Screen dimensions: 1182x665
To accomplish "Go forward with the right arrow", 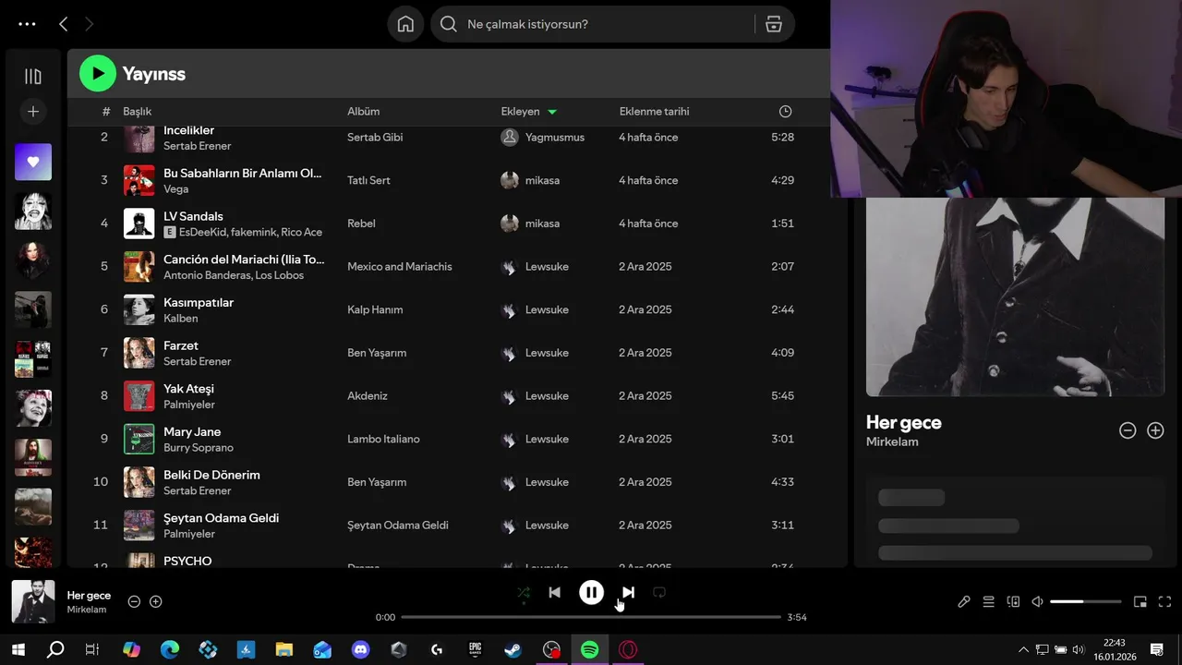I will [x=89, y=24].
